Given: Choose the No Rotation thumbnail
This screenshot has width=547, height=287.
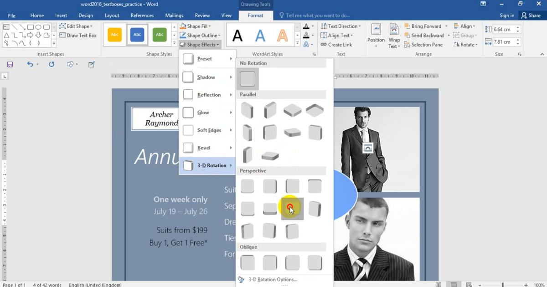Looking at the screenshot, I should coord(248,78).
